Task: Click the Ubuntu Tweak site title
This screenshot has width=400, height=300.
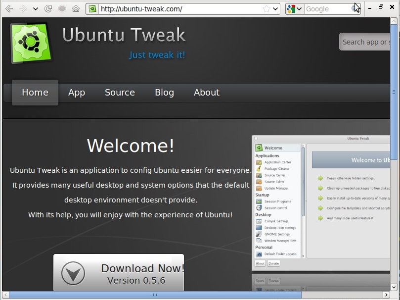Action: (x=124, y=35)
